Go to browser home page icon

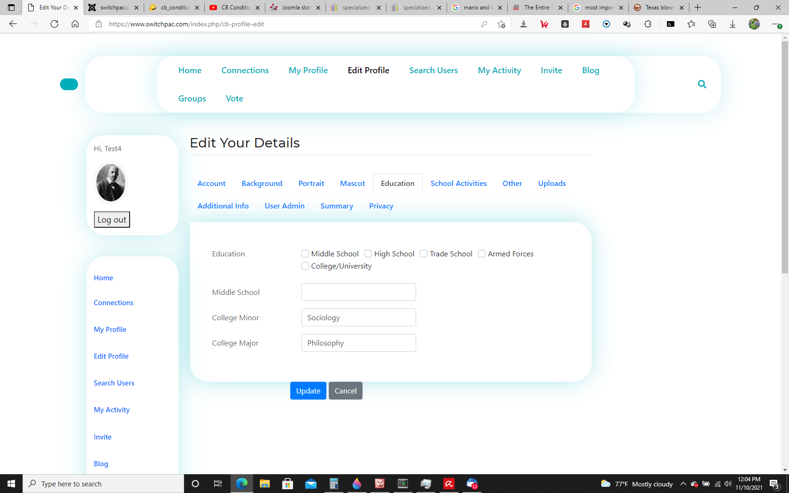tap(75, 24)
